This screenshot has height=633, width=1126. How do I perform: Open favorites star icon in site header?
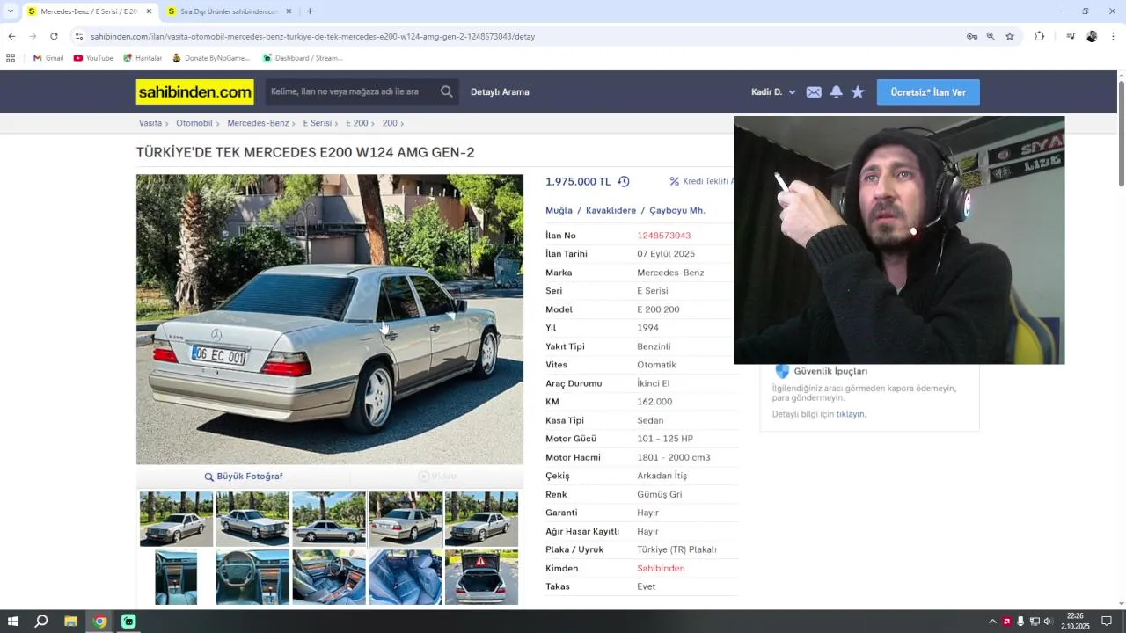pos(858,92)
